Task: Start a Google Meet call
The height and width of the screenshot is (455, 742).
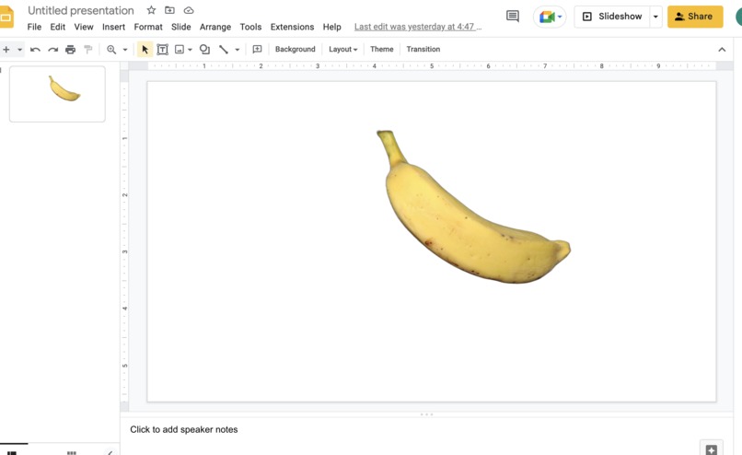Action: pyautogui.click(x=550, y=17)
